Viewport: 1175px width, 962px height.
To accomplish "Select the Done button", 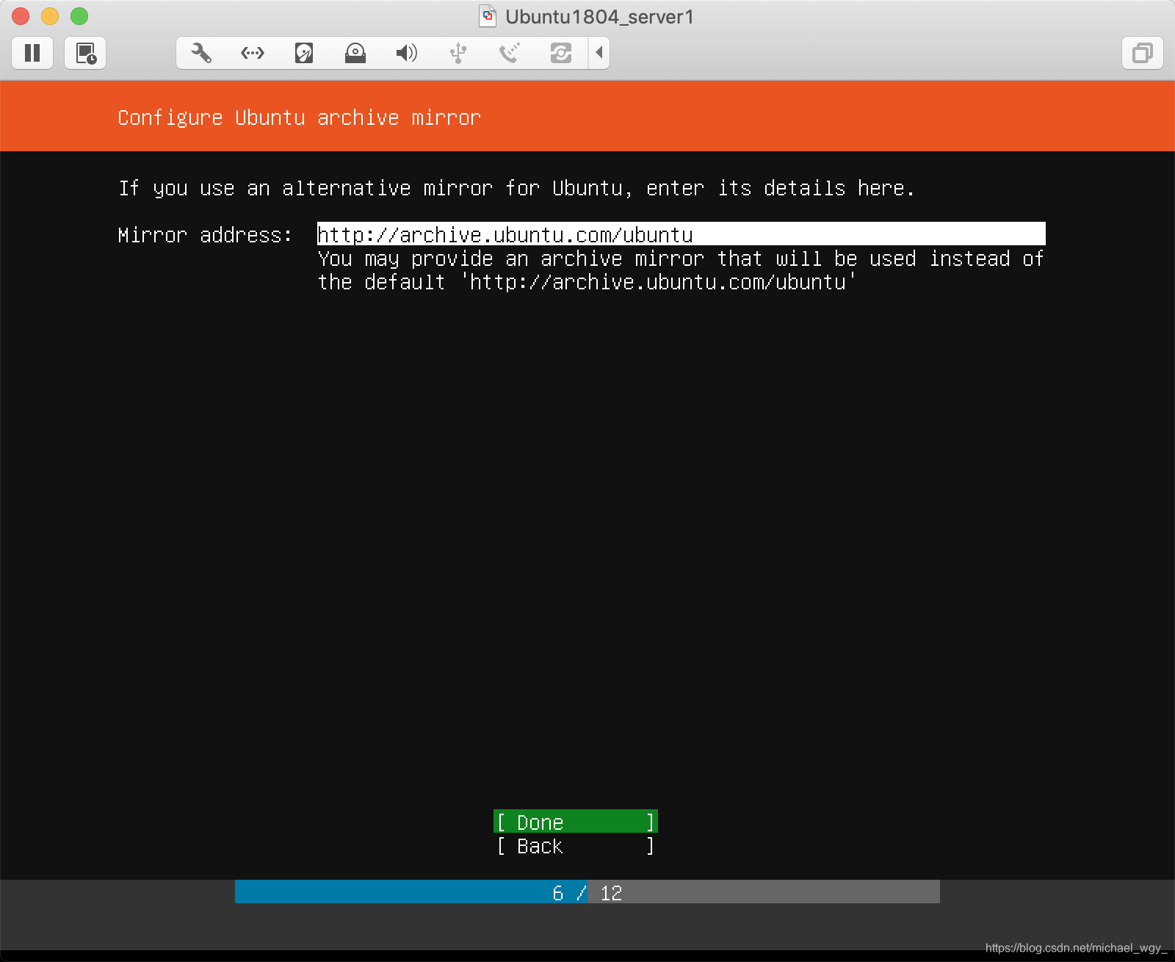I will pos(576,822).
